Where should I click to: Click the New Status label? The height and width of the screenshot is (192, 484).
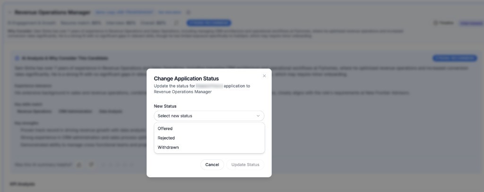165,106
